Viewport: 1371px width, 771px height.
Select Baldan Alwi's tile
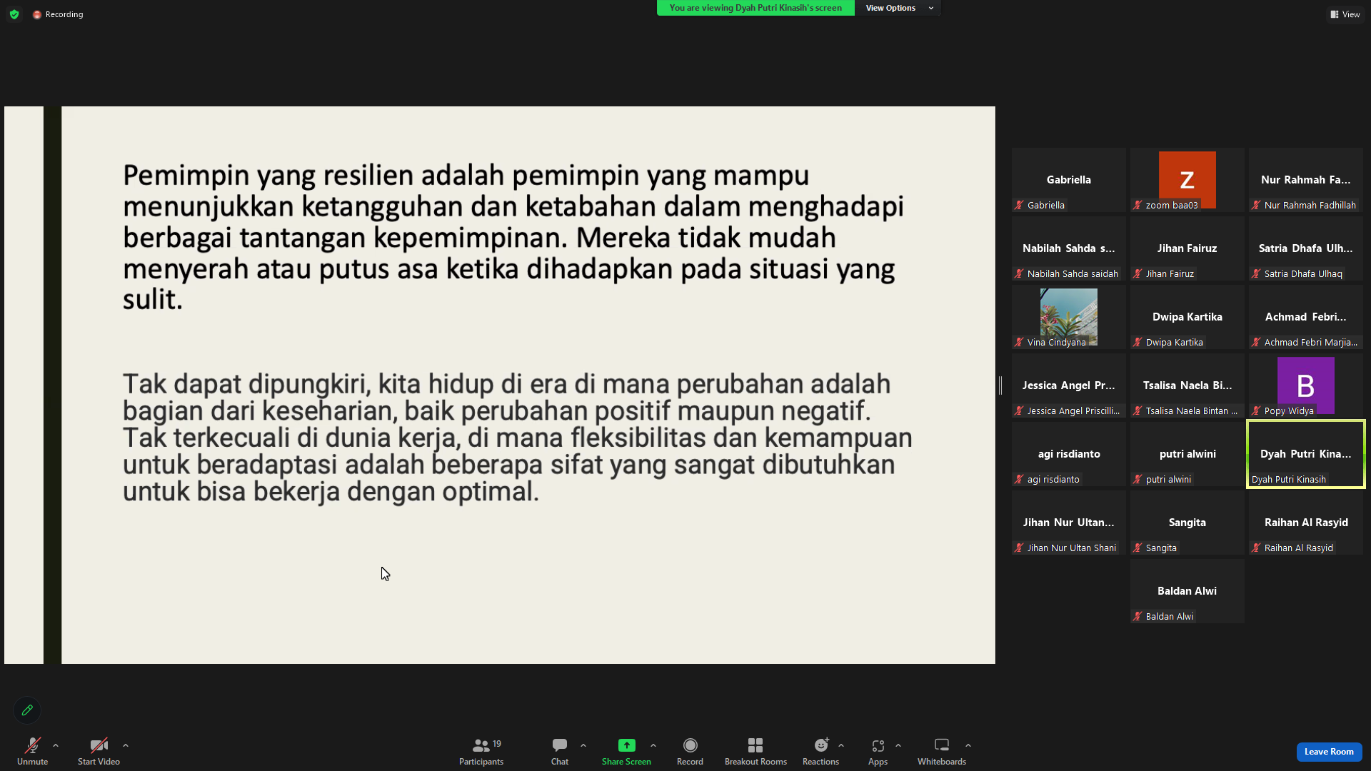(1187, 591)
